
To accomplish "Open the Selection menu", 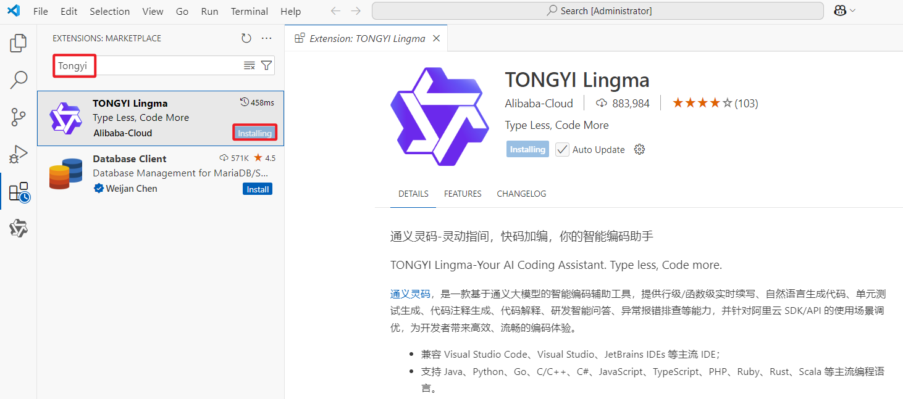I will 110,11.
